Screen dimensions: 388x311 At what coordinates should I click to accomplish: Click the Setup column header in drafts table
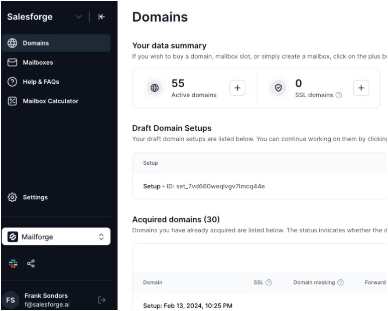tap(151, 163)
